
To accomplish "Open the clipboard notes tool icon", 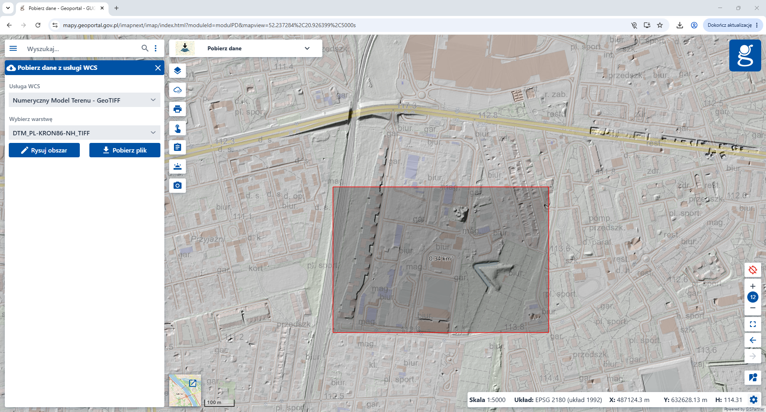I will [x=178, y=147].
